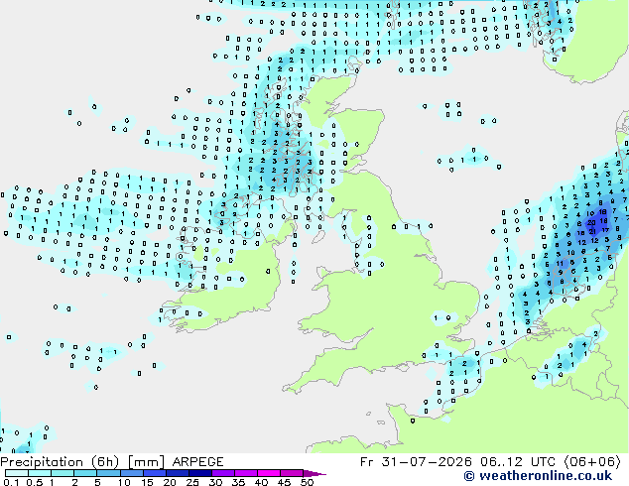Viewport: 629px width, 486px height.
Task: Click the "Precipitation (6h)" title text
Action: (x=60, y=462)
